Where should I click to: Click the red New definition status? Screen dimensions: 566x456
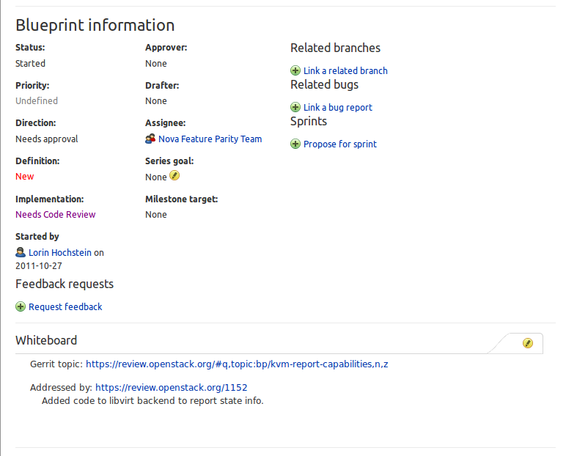(x=25, y=177)
